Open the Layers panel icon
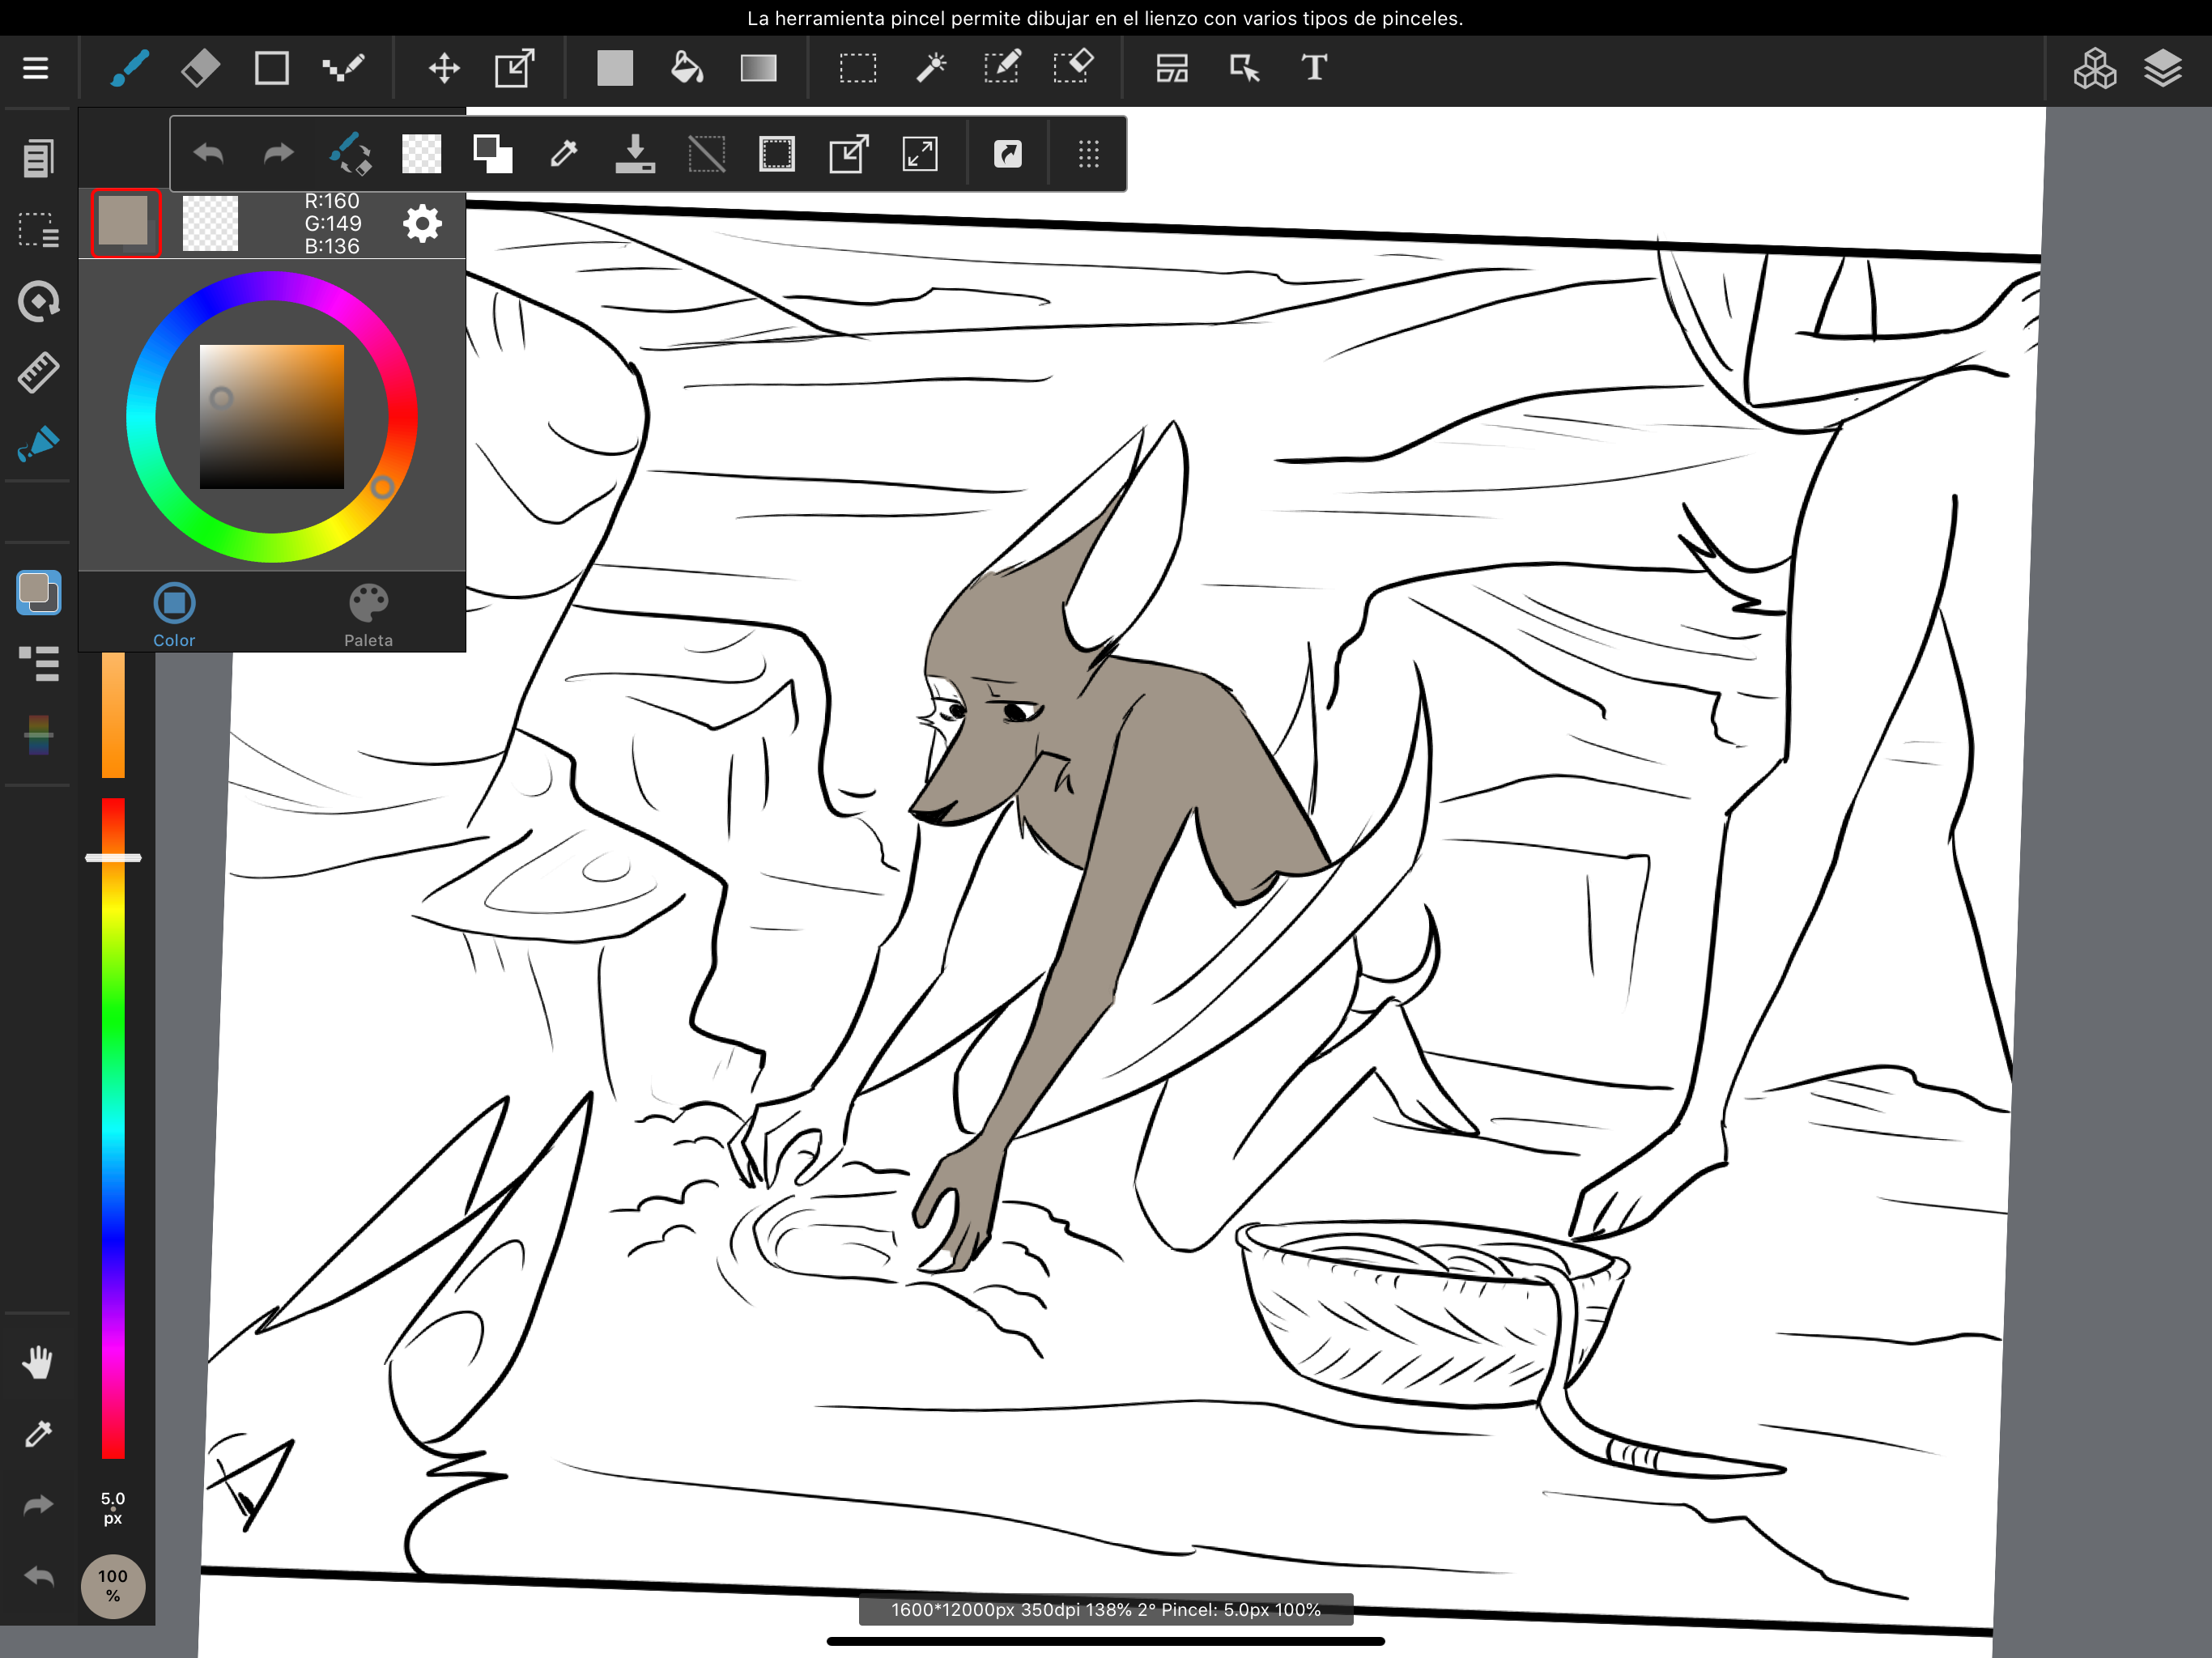 click(2162, 68)
